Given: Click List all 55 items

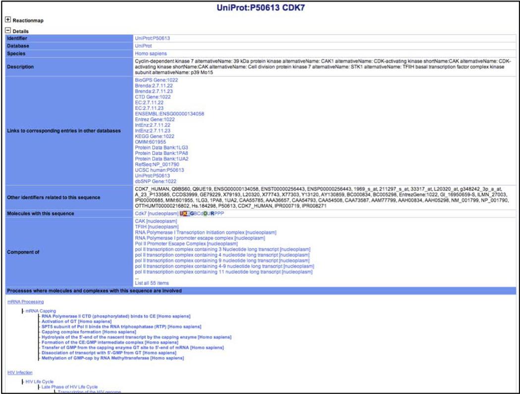Looking at the screenshot, I should point(152,283).
